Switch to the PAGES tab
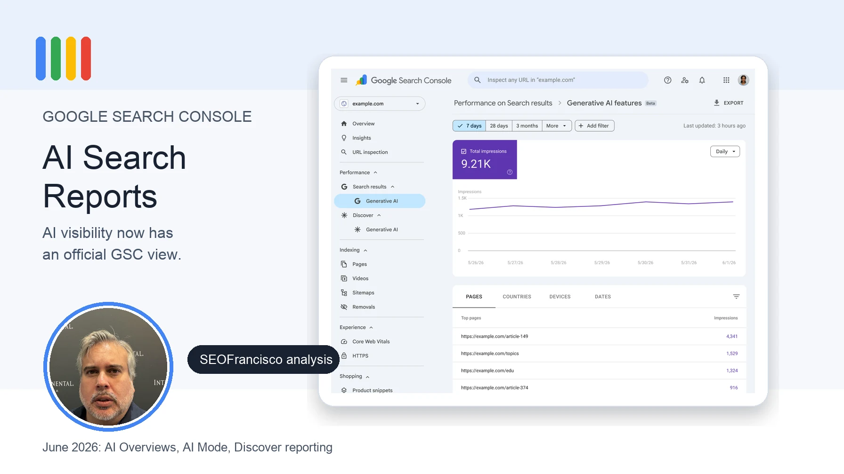The image size is (844, 474). click(x=474, y=297)
